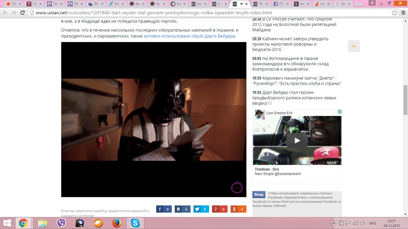Open news 'На Житомирщине в гараже'
This screenshot has height=229, width=408.
click(290, 64)
